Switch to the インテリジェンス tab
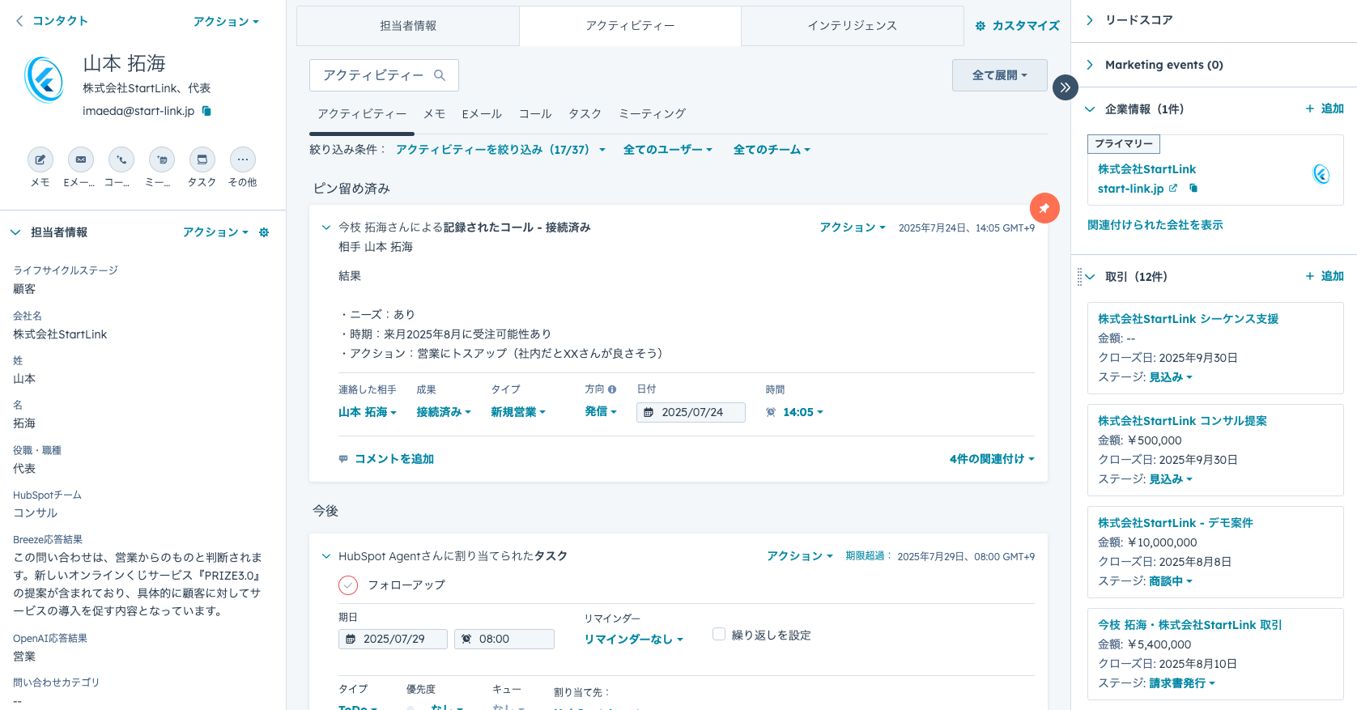 (x=852, y=26)
